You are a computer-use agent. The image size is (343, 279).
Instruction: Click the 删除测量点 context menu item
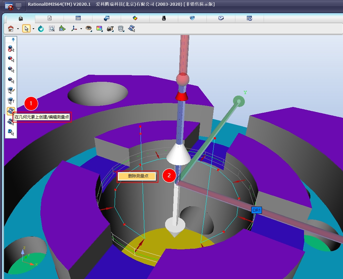click(138, 176)
